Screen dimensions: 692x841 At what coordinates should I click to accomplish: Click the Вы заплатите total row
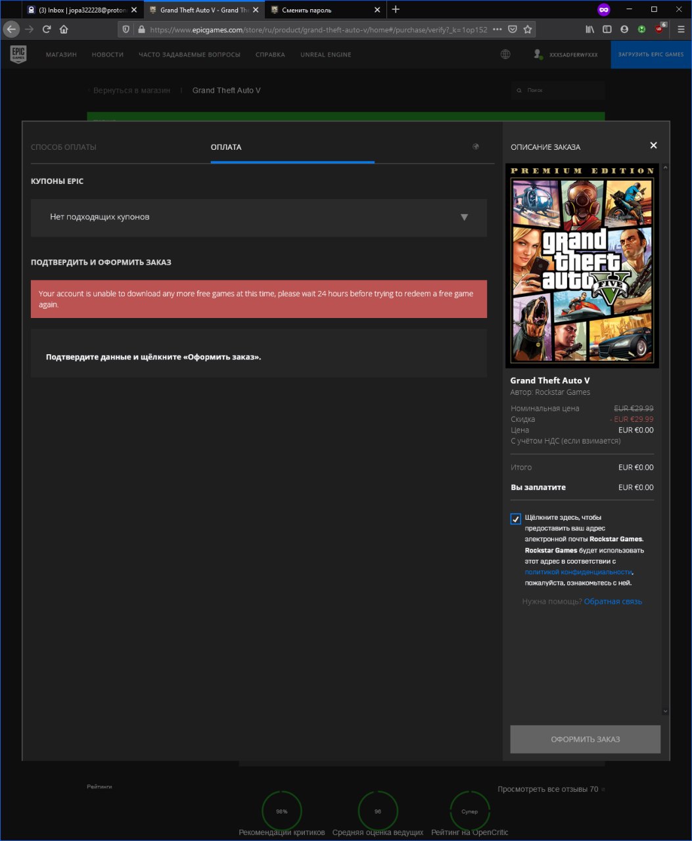click(x=582, y=488)
